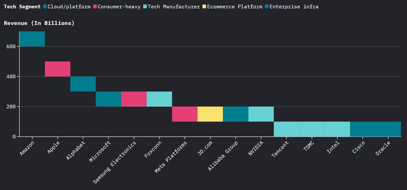Image resolution: width=407 pixels, height=190 pixels.
Task: Click the Microsoft revenue bar
Action: [109, 99]
